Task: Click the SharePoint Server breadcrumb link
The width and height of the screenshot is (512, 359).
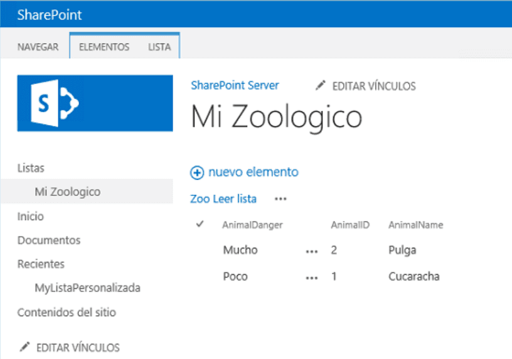Action: [235, 85]
